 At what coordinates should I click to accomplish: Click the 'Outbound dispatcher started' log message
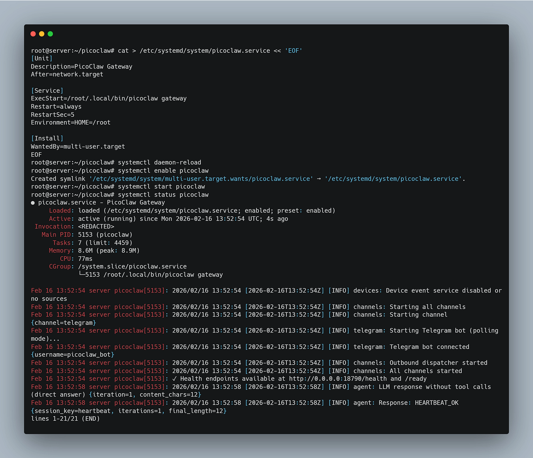439,363
